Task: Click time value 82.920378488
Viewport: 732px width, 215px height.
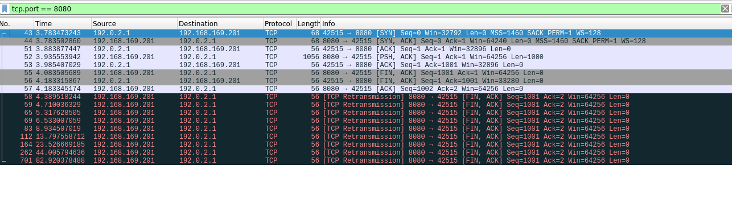Action: click(x=60, y=160)
